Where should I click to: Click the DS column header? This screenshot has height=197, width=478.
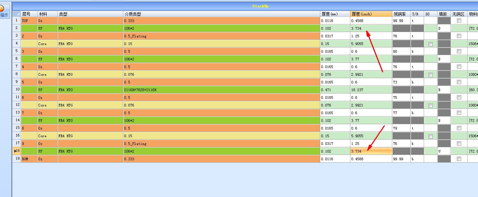click(431, 14)
